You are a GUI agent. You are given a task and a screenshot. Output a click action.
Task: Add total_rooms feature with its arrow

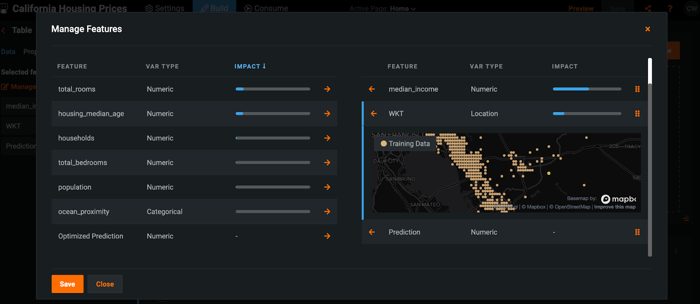327,89
